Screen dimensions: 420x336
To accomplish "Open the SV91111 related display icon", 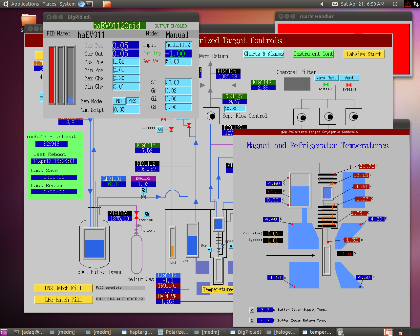I will pos(160,129).
